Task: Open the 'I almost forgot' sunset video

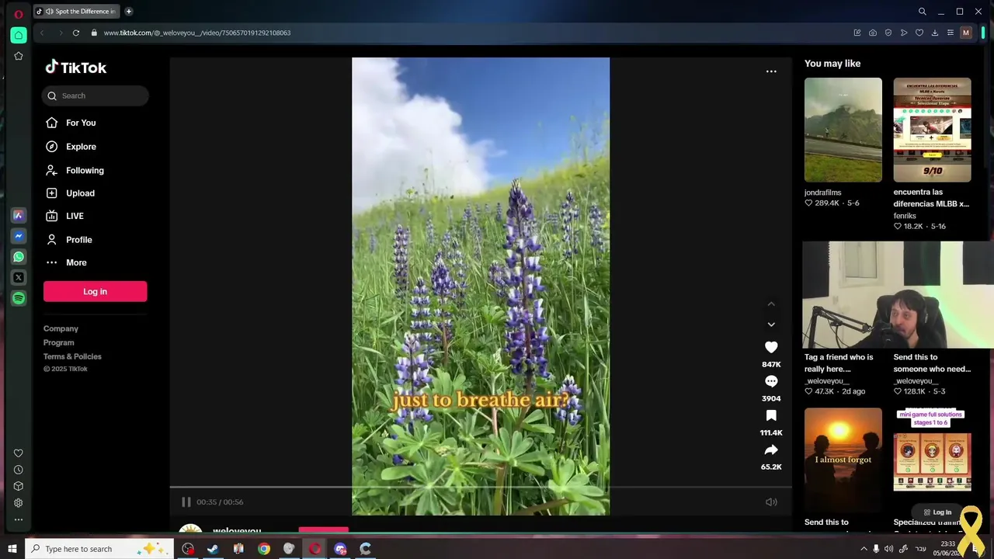Action: (843, 460)
